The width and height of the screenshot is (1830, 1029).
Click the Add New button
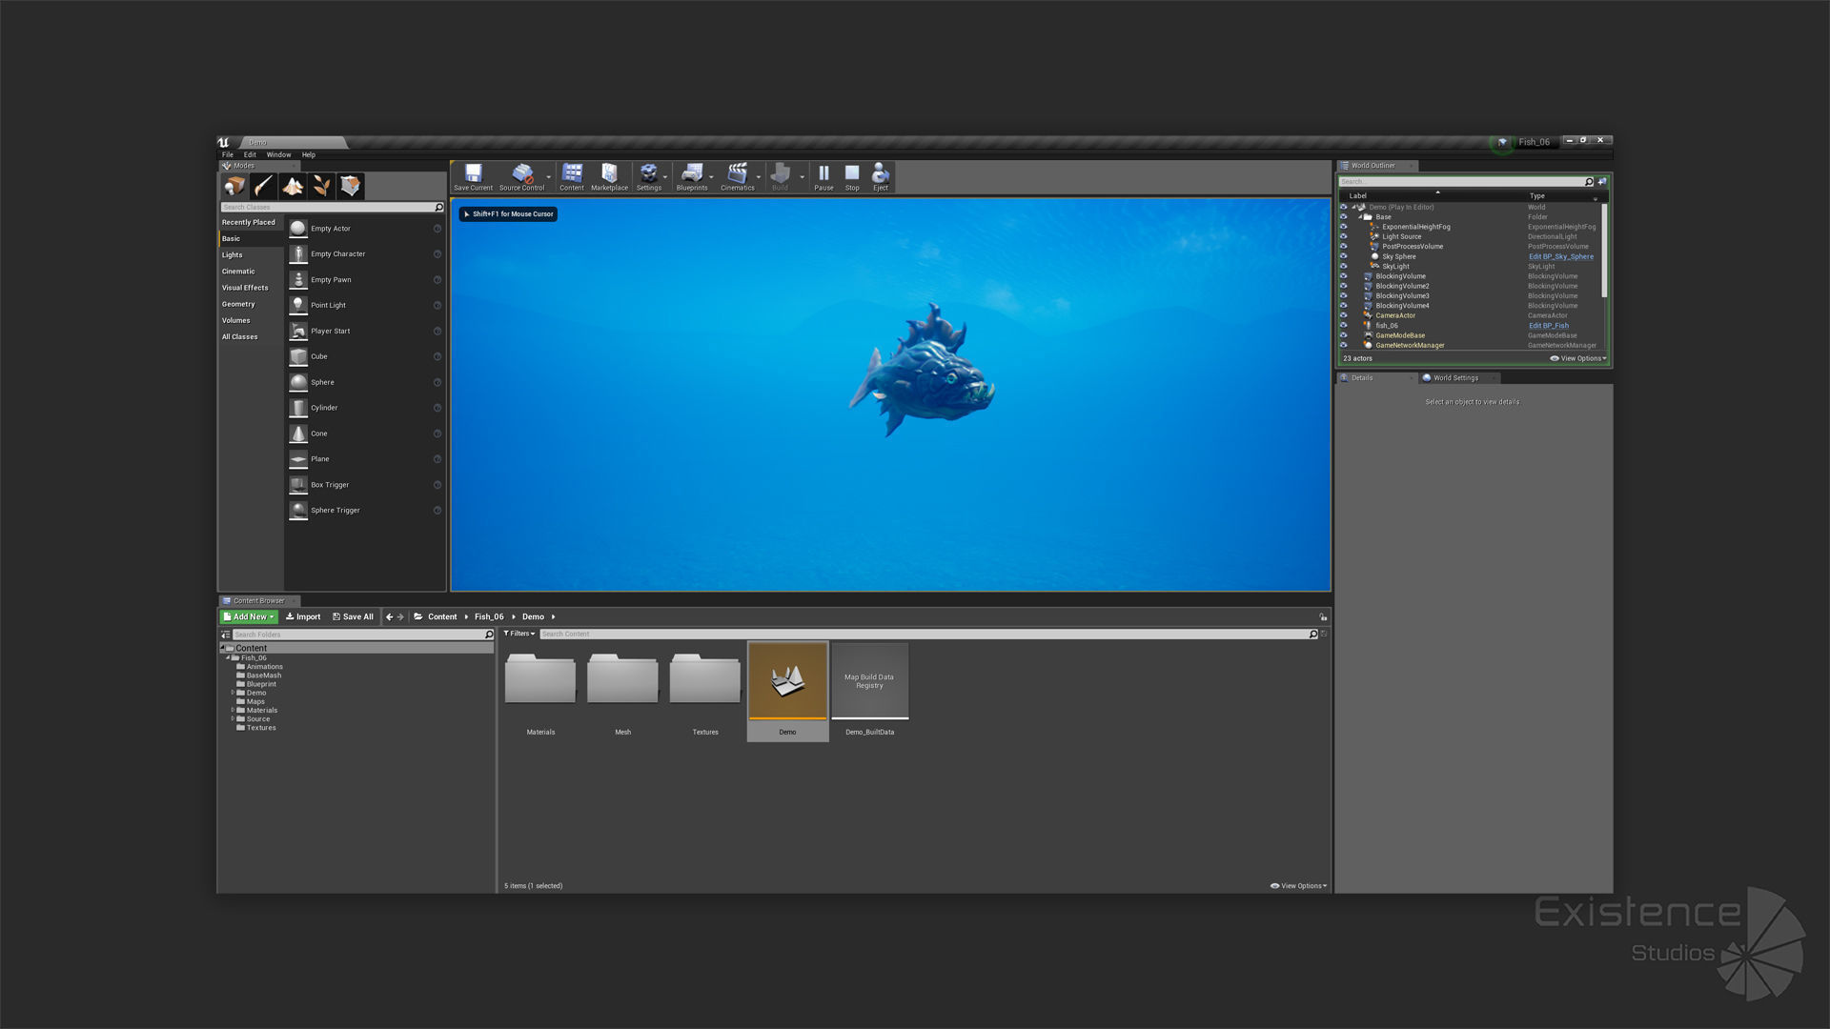point(249,616)
